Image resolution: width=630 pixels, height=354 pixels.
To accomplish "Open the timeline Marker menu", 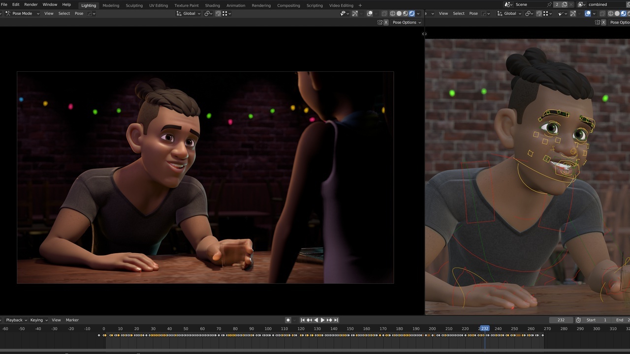I will 72,320.
